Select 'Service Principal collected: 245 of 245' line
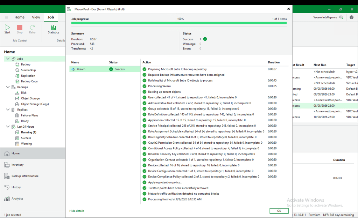 pyautogui.click(x=202, y=126)
